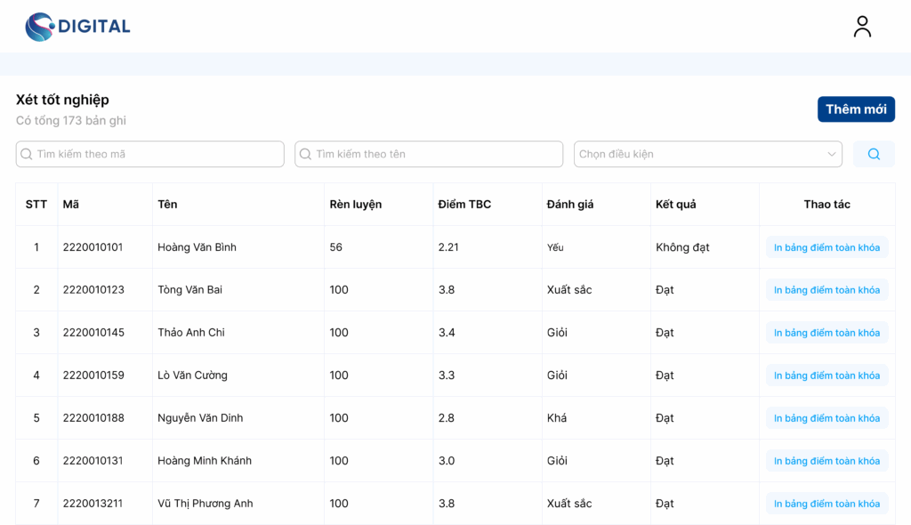This screenshot has height=525, width=911.
Task: Focus the 'Tìm kiếm theo tên' input
Action: [x=436, y=154]
